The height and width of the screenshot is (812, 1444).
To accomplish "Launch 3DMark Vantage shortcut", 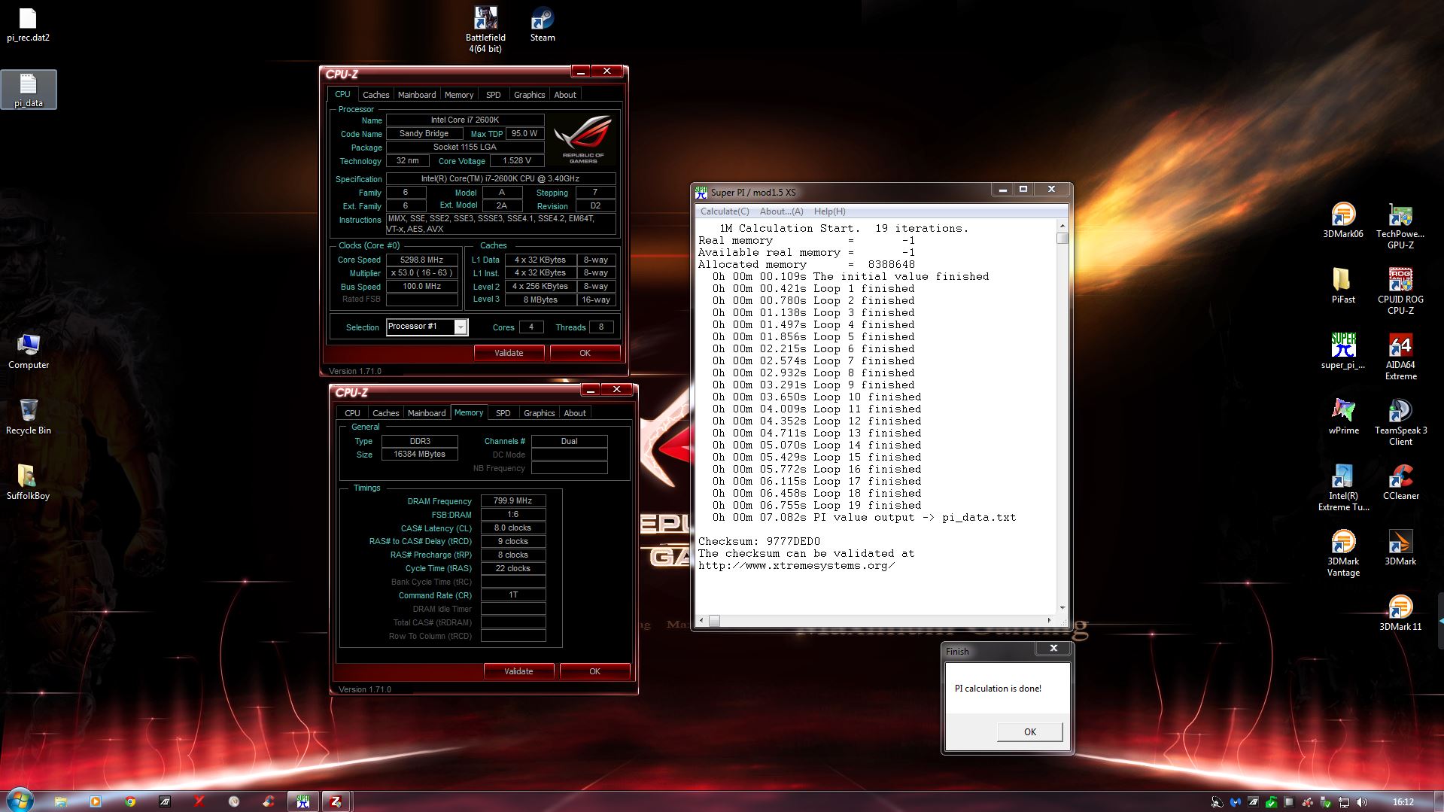I will click(1343, 553).
